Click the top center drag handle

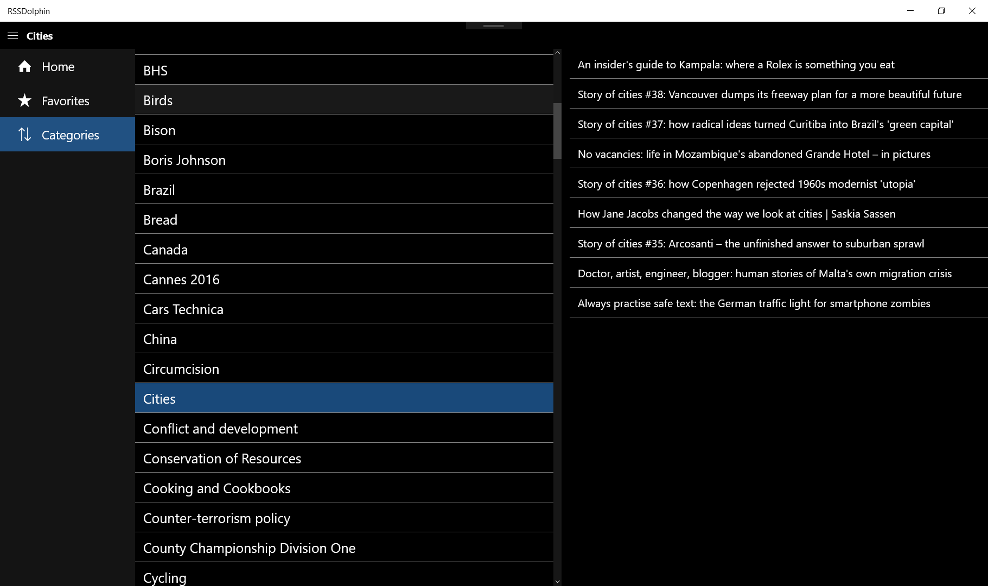tap(494, 26)
